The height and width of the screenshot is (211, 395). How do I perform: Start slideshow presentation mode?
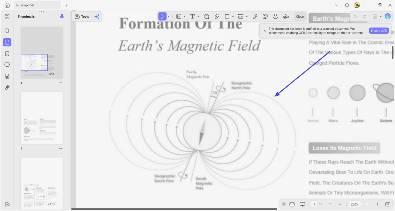(x=302, y=204)
